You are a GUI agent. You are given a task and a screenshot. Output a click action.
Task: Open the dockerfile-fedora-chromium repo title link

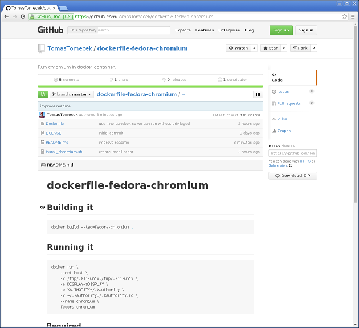pos(142,48)
